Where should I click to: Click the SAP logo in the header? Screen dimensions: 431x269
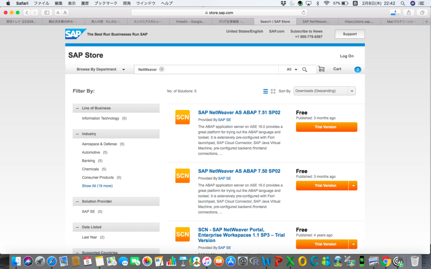coord(75,34)
